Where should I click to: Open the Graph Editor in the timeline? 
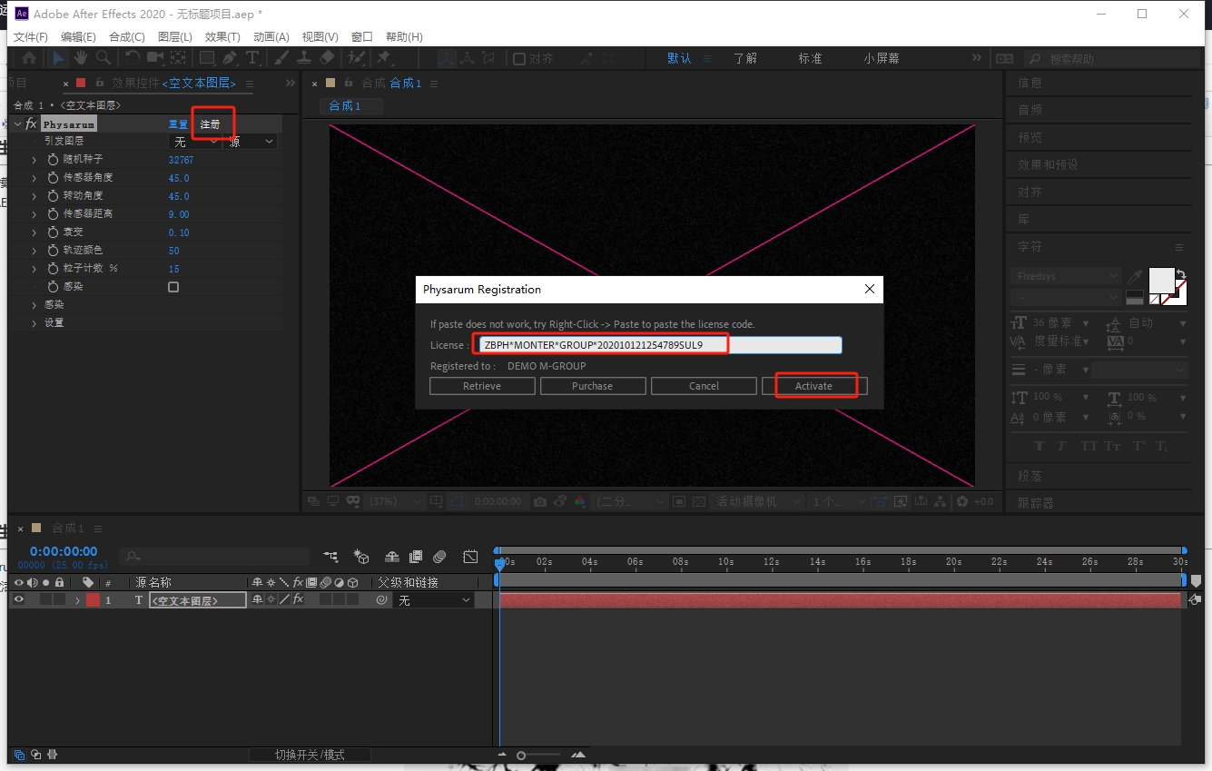tap(470, 557)
